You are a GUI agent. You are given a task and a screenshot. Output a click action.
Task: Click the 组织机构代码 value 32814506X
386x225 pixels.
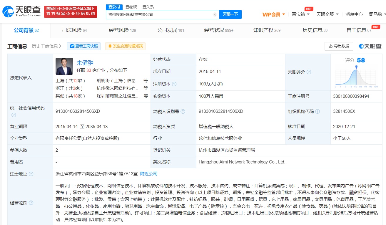point(344,111)
